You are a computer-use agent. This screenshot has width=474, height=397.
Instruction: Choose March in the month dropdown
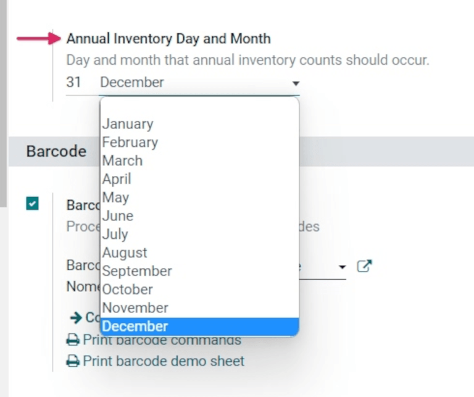click(x=122, y=161)
